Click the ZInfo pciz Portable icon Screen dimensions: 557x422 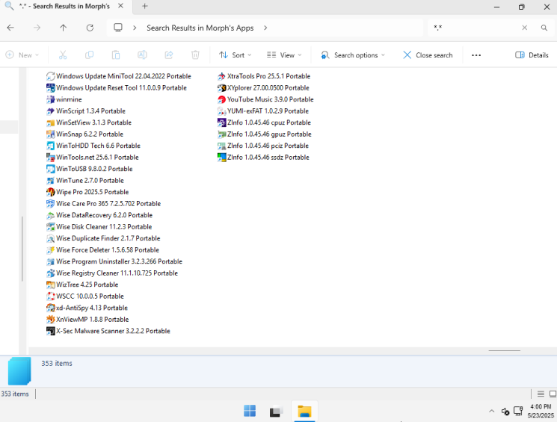tap(221, 146)
